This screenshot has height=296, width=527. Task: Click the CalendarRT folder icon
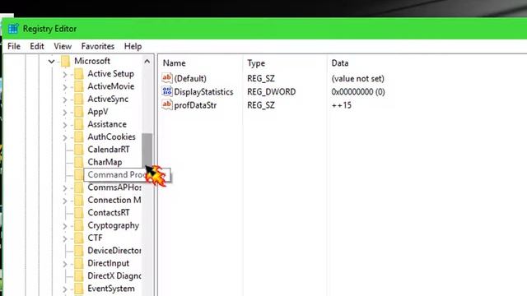[79, 150]
